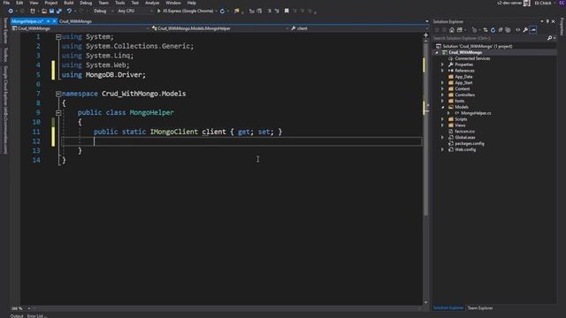566x318 pixels.
Task: Click the Solution Explorer Properties wrench icon
Action: (525, 30)
